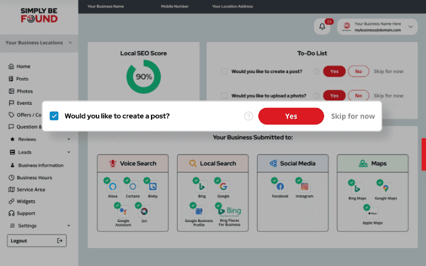
Task: Click the Instagram icon
Action: tap(304, 187)
